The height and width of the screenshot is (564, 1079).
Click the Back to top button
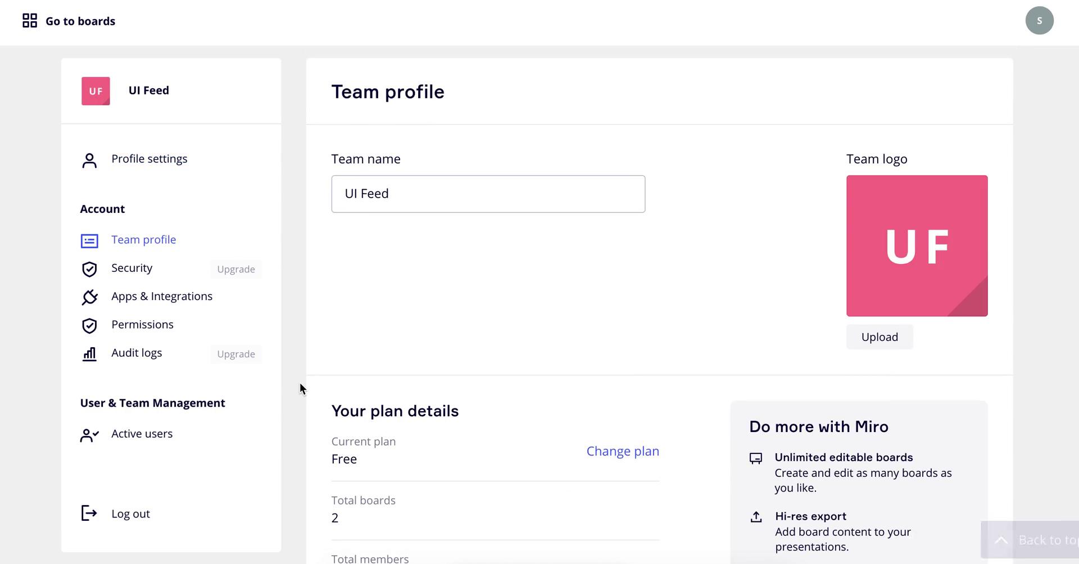[x=1030, y=540]
